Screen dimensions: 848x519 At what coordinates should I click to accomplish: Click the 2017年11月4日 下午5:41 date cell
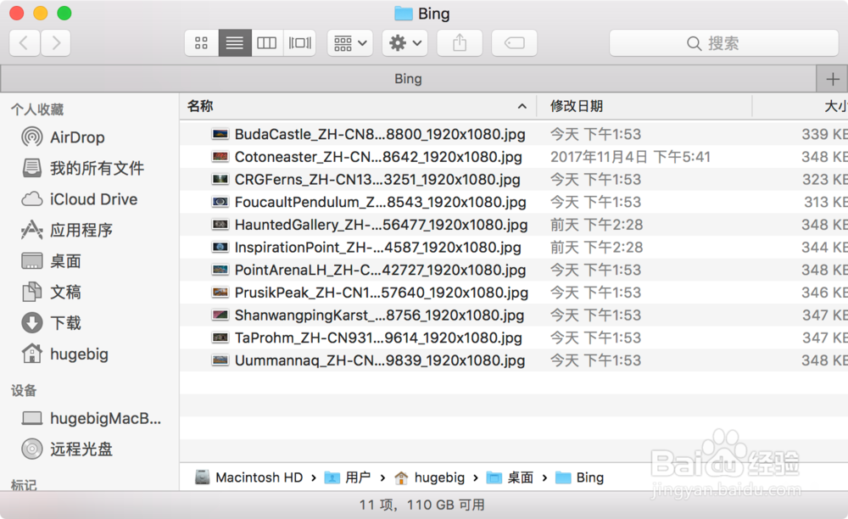[x=630, y=157]
